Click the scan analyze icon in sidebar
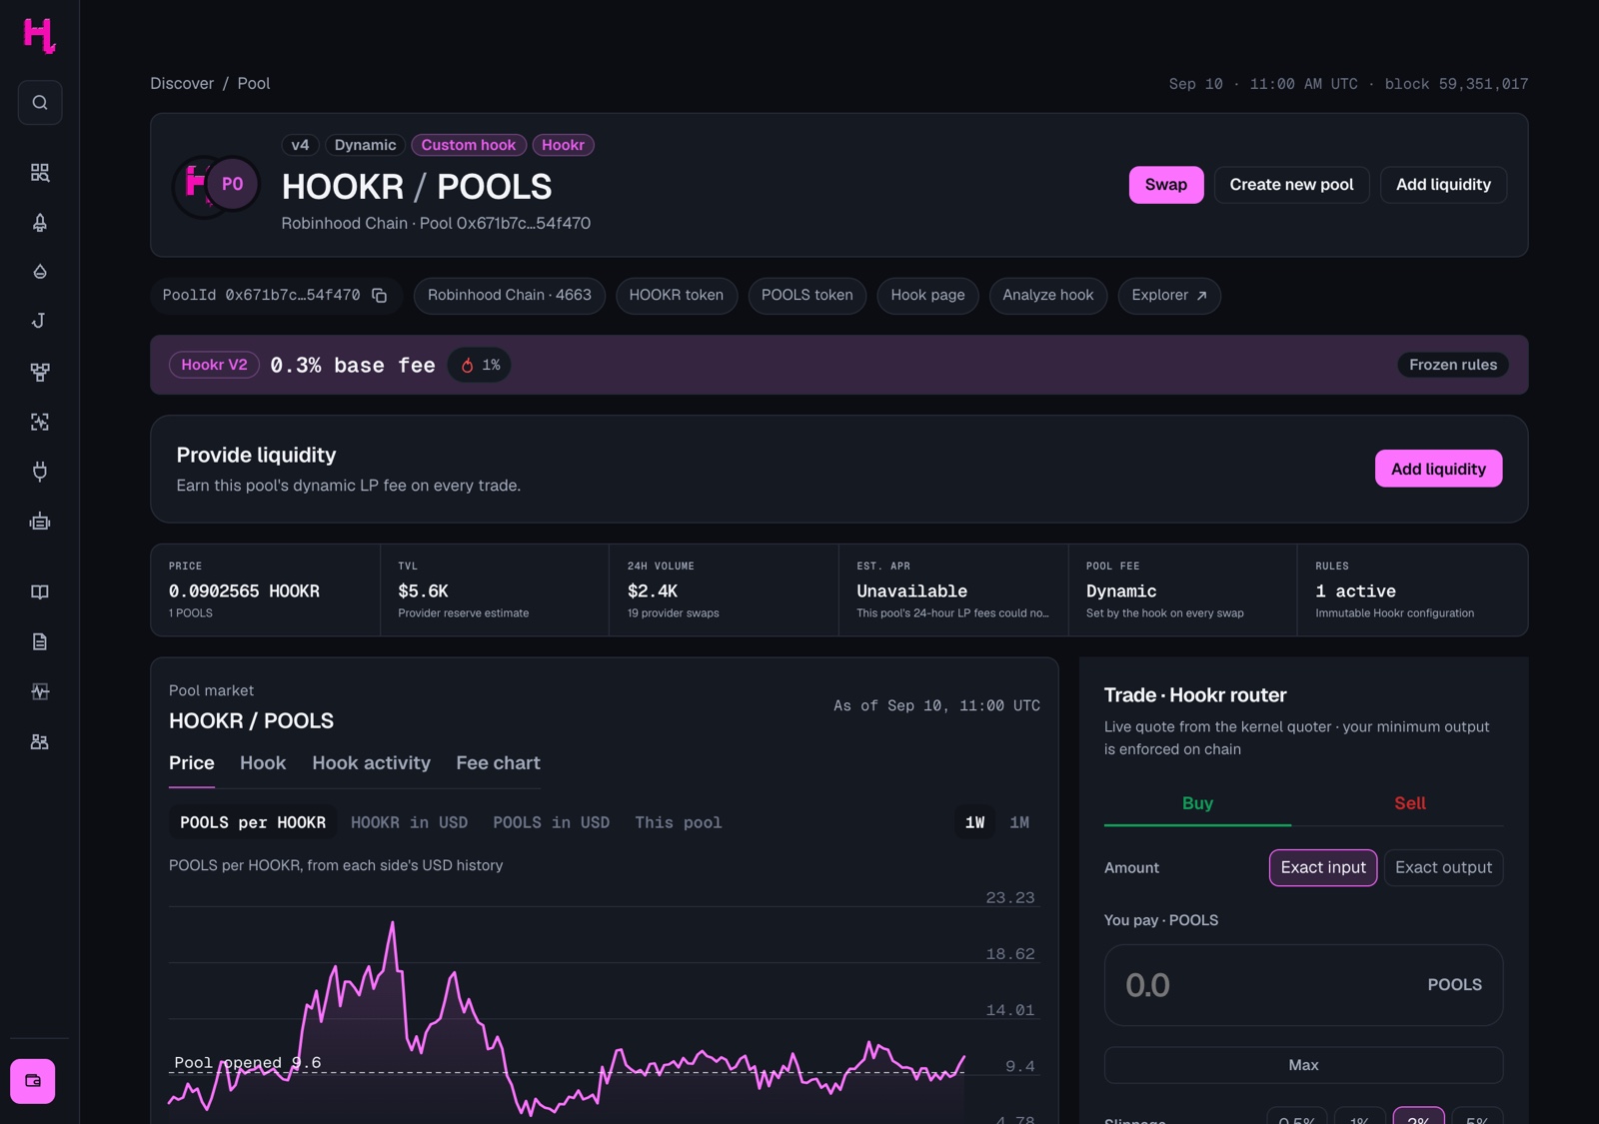This screenshot has width=1599, height=1124. tap(40, 422)
